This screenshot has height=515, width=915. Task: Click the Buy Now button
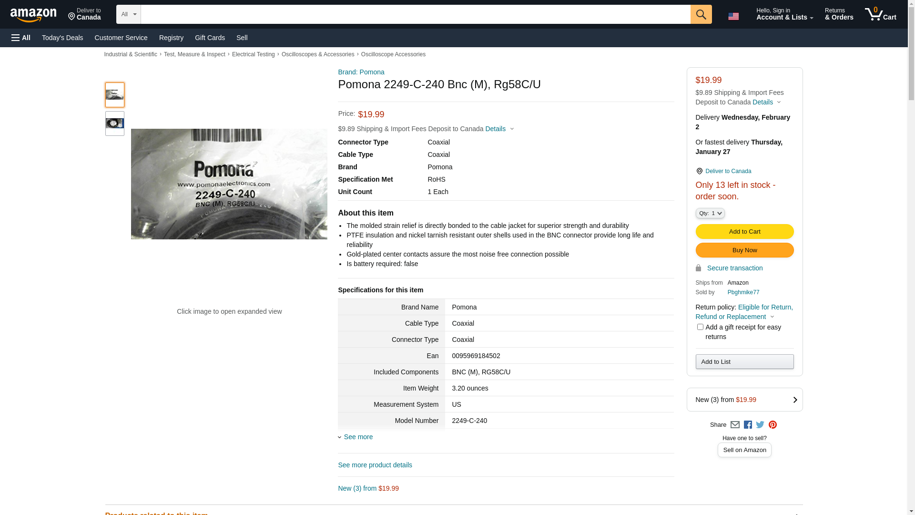744,250
